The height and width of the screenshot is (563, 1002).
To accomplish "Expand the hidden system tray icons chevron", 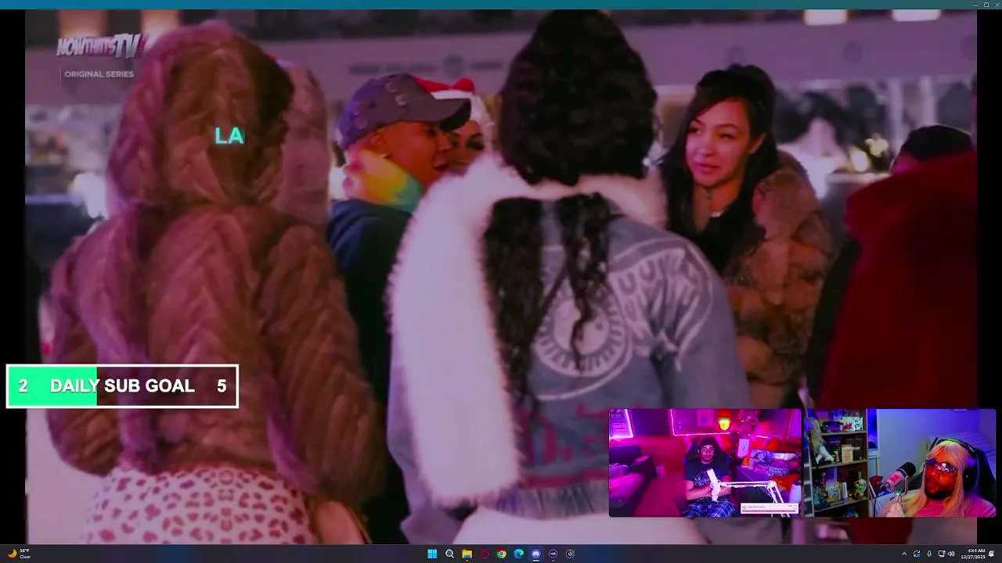I will click(904, 554).
